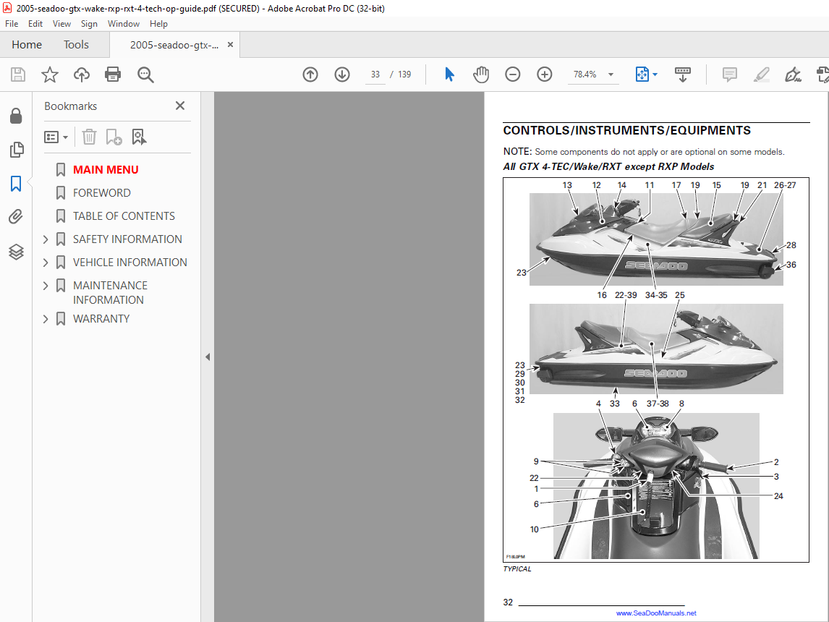Image resolution: width=829 pixels, height=622 pixels.
Task: Expand SAFETY INFORMATION bookmark
Action: 46,239
